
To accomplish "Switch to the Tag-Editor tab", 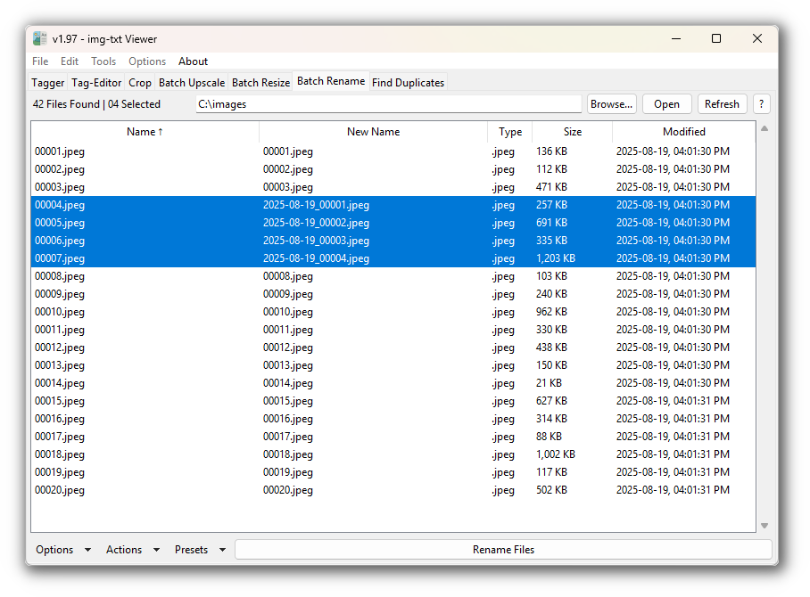I will pos(96,83).
